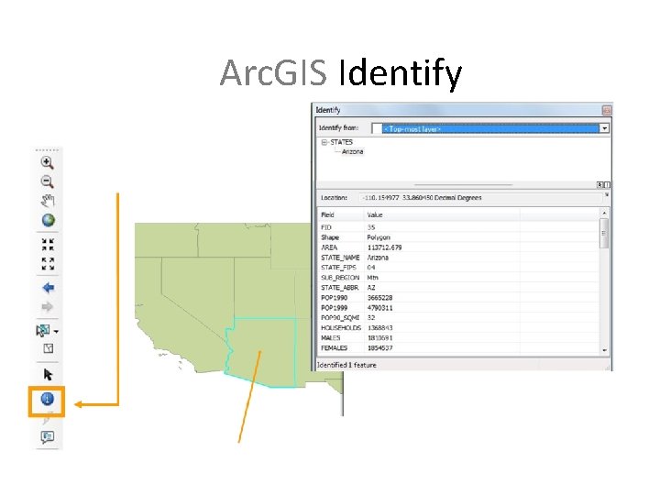Image resolution: width=660 pixels, height=495 pixels.
Task: Choose the Select Features tool
Action: pos(43,330)
